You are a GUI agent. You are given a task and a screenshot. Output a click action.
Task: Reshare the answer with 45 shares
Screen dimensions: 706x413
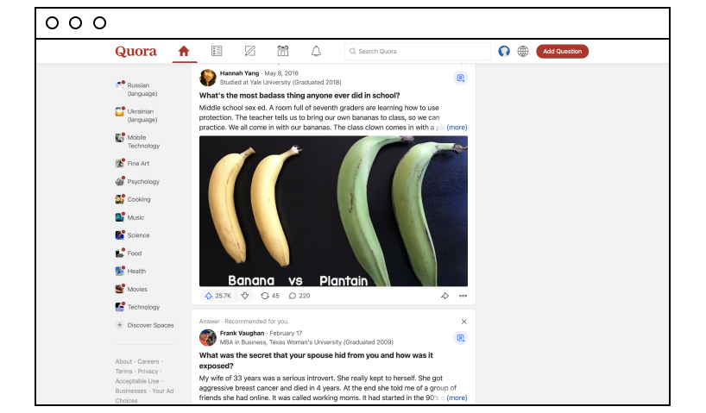click(269, 296)
